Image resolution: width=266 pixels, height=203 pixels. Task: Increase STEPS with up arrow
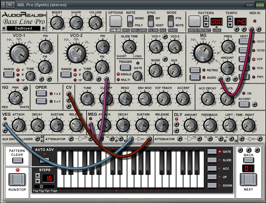click(38, 175)
